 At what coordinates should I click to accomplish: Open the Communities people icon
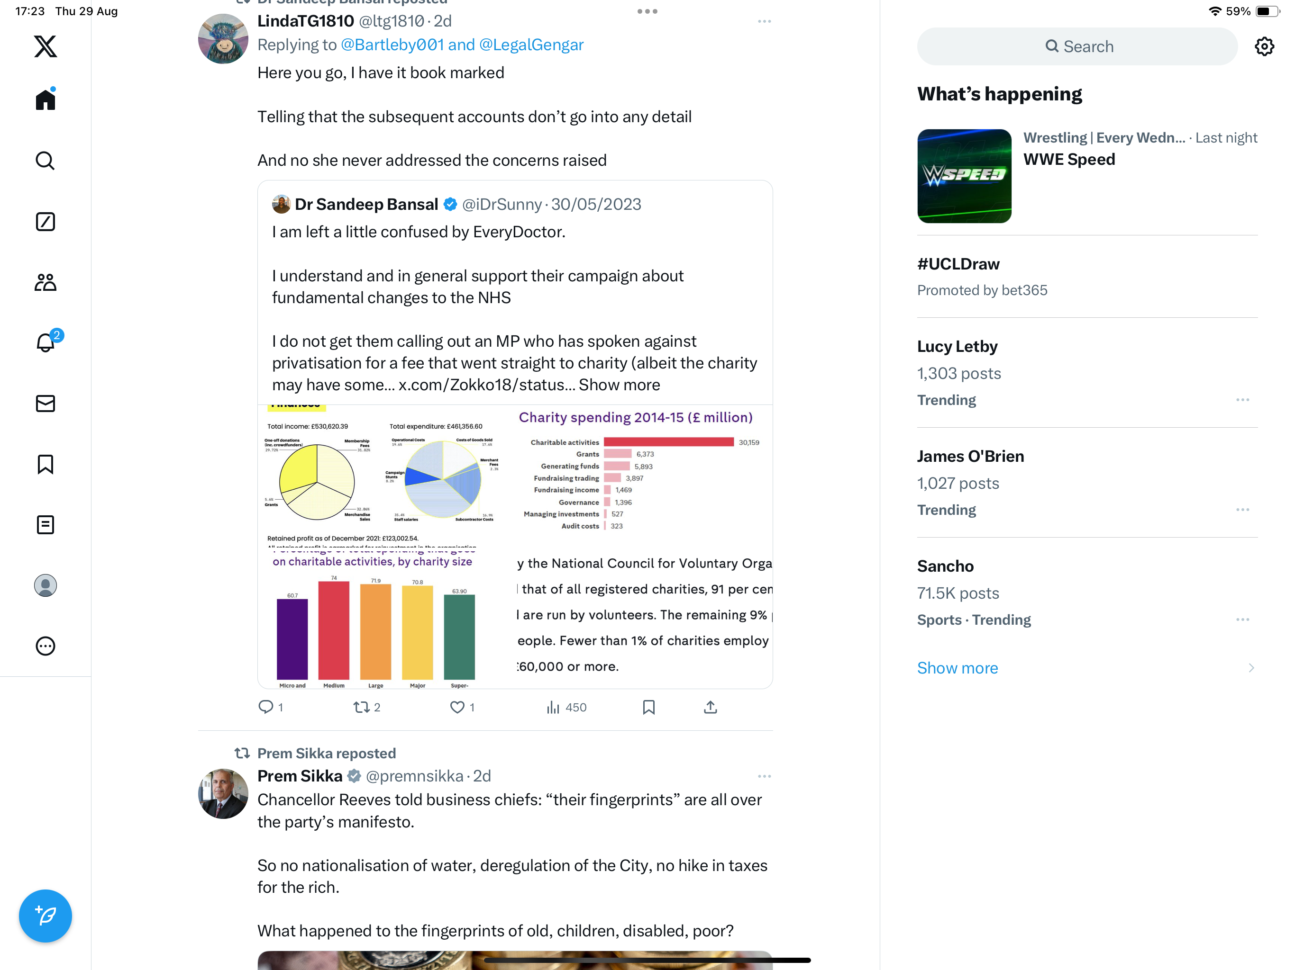click(x=45, y=282)
